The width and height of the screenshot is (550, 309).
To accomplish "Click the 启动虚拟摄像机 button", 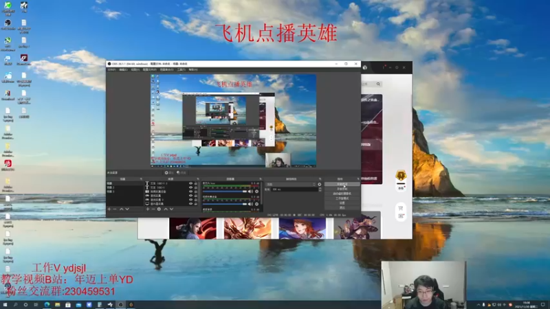I will (342, 194).
